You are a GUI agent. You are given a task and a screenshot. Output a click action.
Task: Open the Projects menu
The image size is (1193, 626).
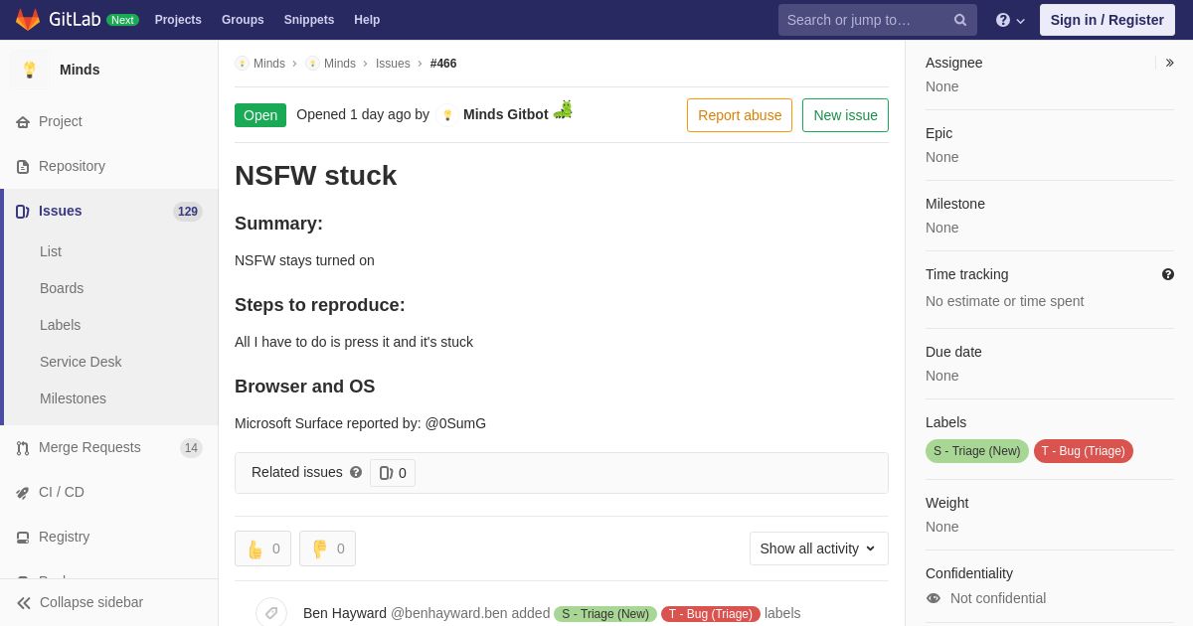178,20
